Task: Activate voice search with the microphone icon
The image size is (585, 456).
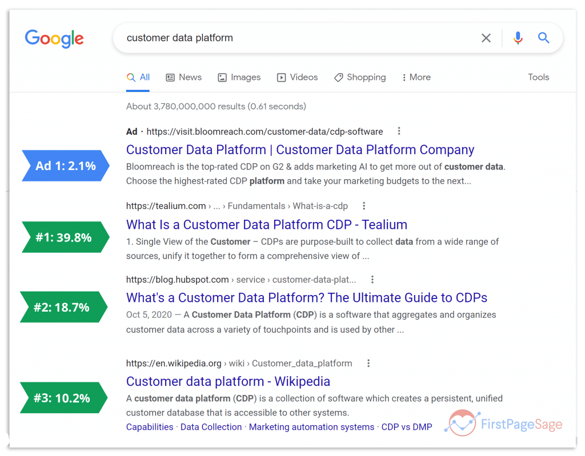Action: point(518,38)
